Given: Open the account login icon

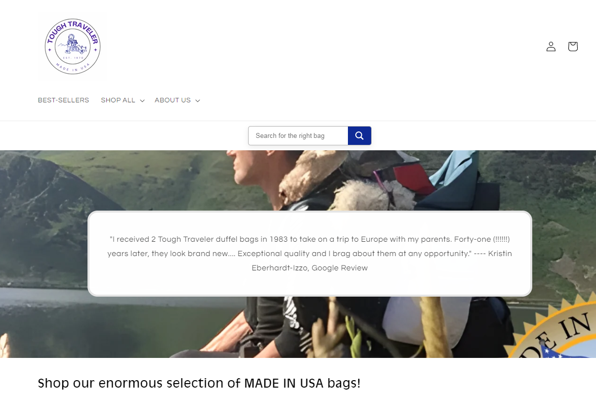Looking at the screenshot, I should (x=551, y=46).
